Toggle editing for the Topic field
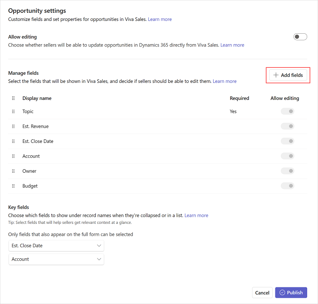The width and height of the screenshot is (318, 304). coord(287,111)
